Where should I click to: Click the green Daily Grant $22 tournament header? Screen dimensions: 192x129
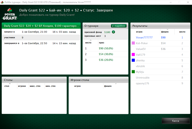pyautogui.click(x=41, y=26)
